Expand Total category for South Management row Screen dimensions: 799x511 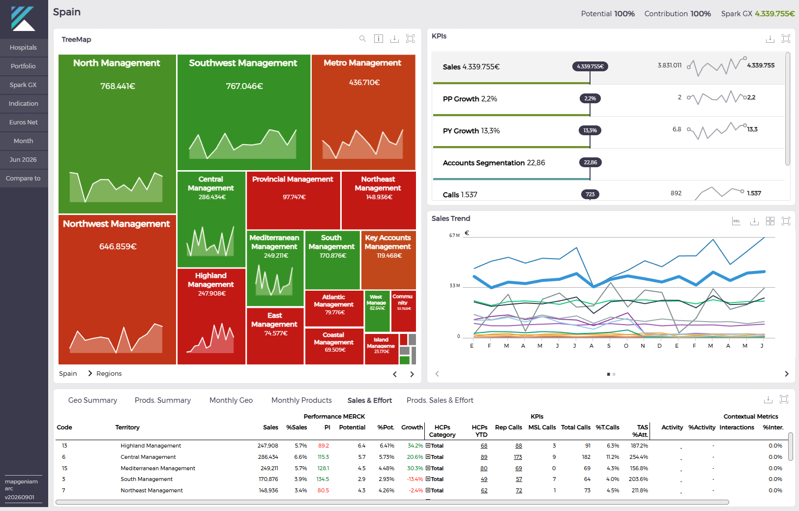428,479
